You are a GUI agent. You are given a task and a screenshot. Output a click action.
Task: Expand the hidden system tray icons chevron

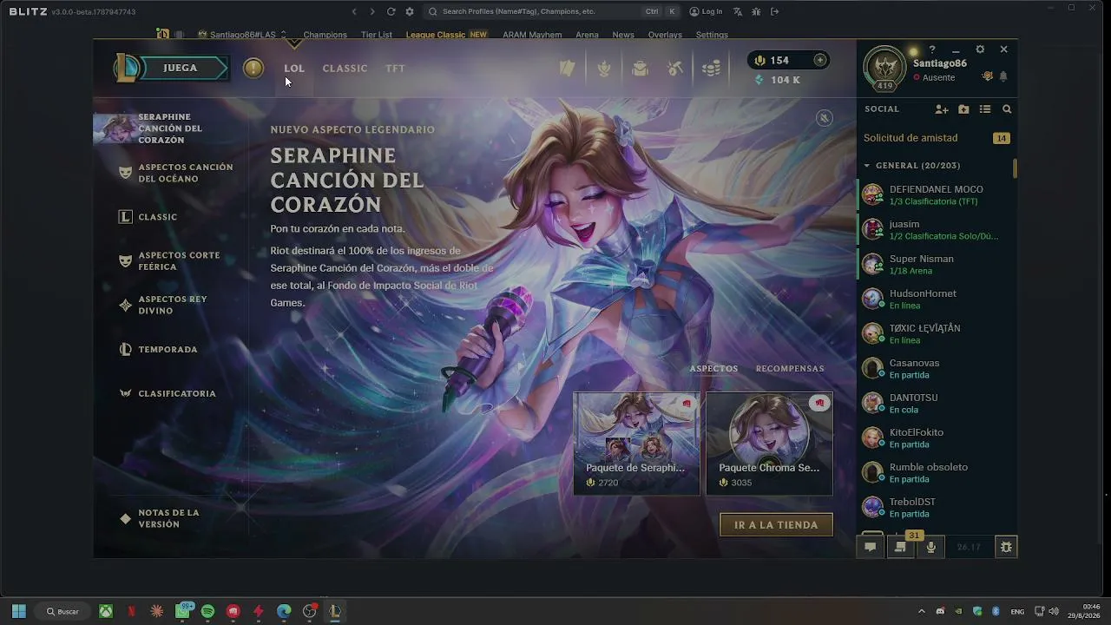pyautogui.click(x=922, y=611)
